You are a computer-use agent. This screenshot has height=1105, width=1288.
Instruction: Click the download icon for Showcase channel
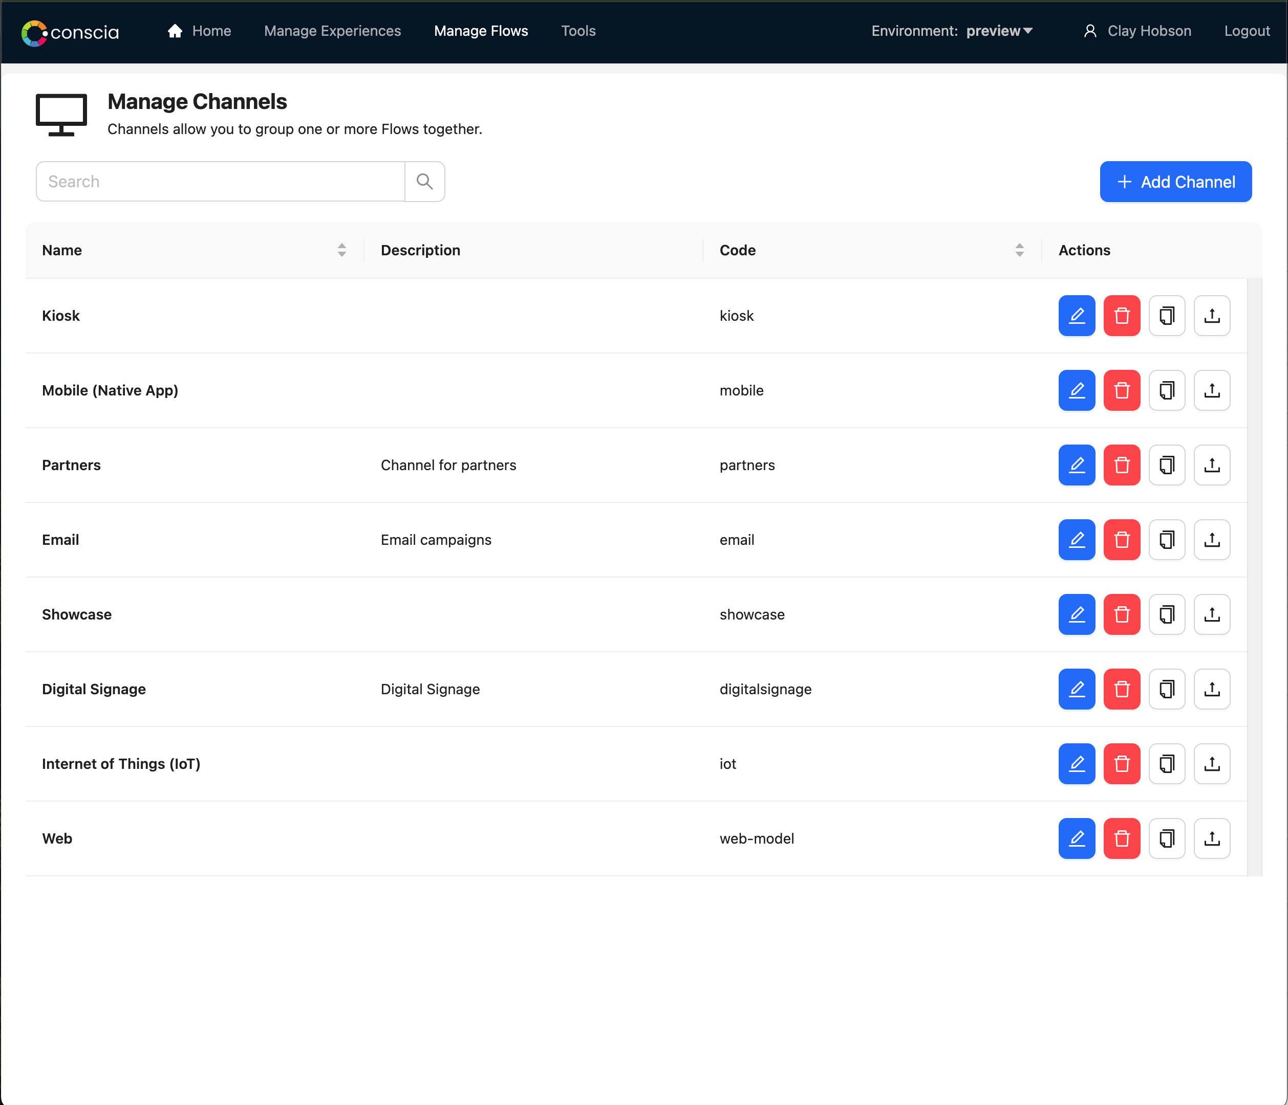click(1212, 614)
